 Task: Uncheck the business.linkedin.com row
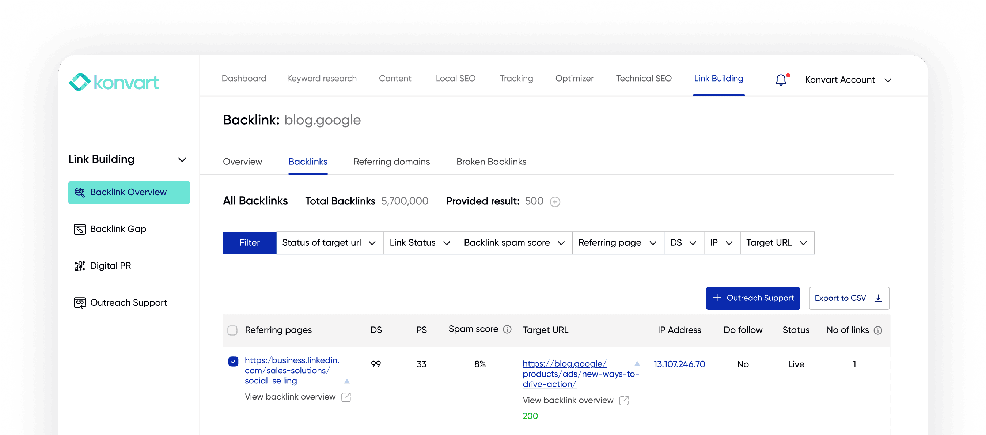(x=233, y=361)
